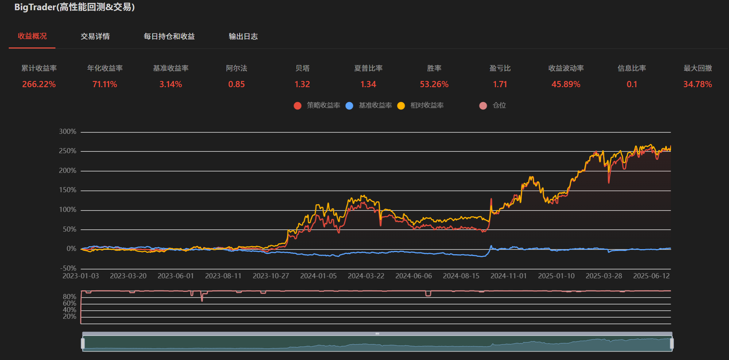Click the left handle of the range slider
The image size is (729, 360).
tap(83, 343)
